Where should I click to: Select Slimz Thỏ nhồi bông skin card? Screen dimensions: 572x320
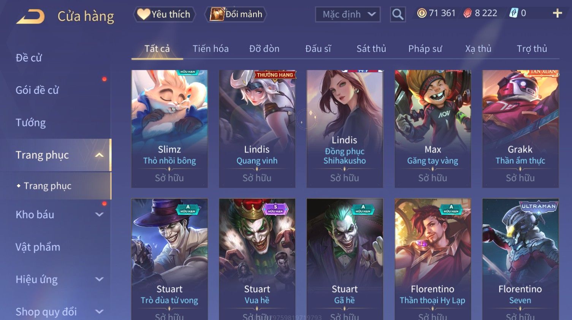pos(170,129)
